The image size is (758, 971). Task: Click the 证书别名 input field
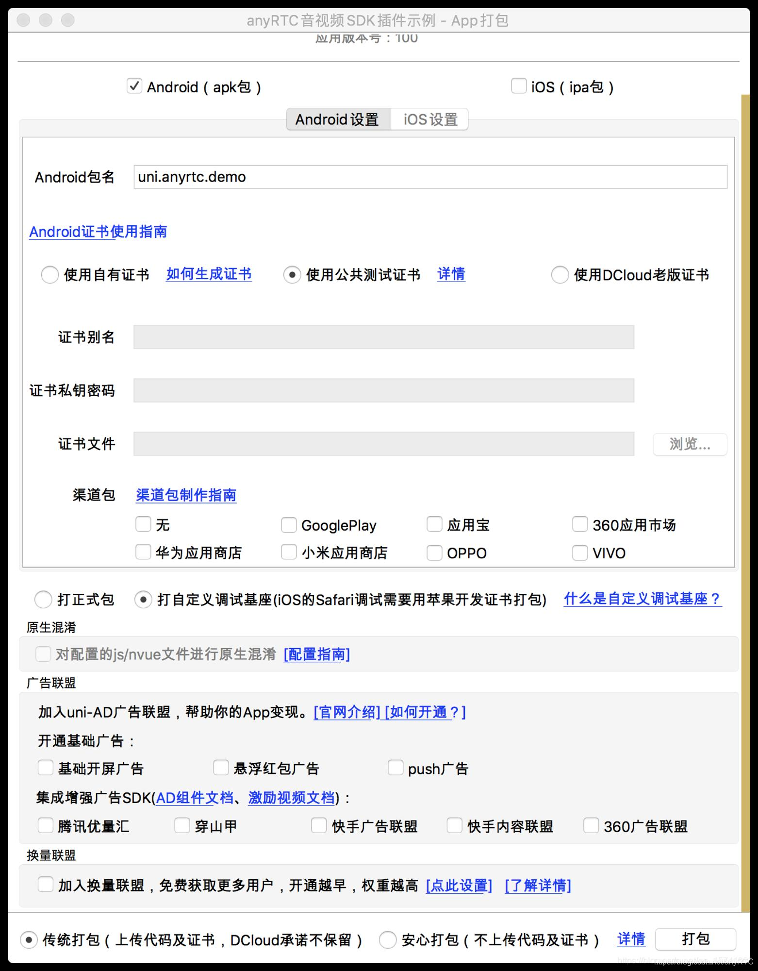coord(384,337)
